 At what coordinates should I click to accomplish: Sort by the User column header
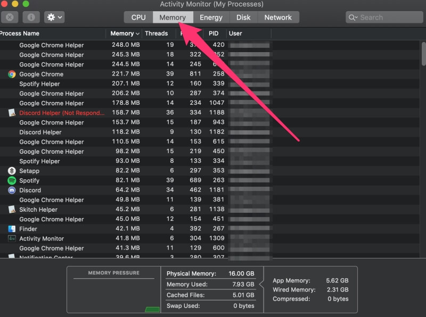235,34
